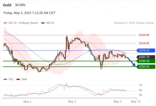Viewport: 156px width, 106px height.
Task: Select the 30 MIN timeframe label
Action: (20, 5)
